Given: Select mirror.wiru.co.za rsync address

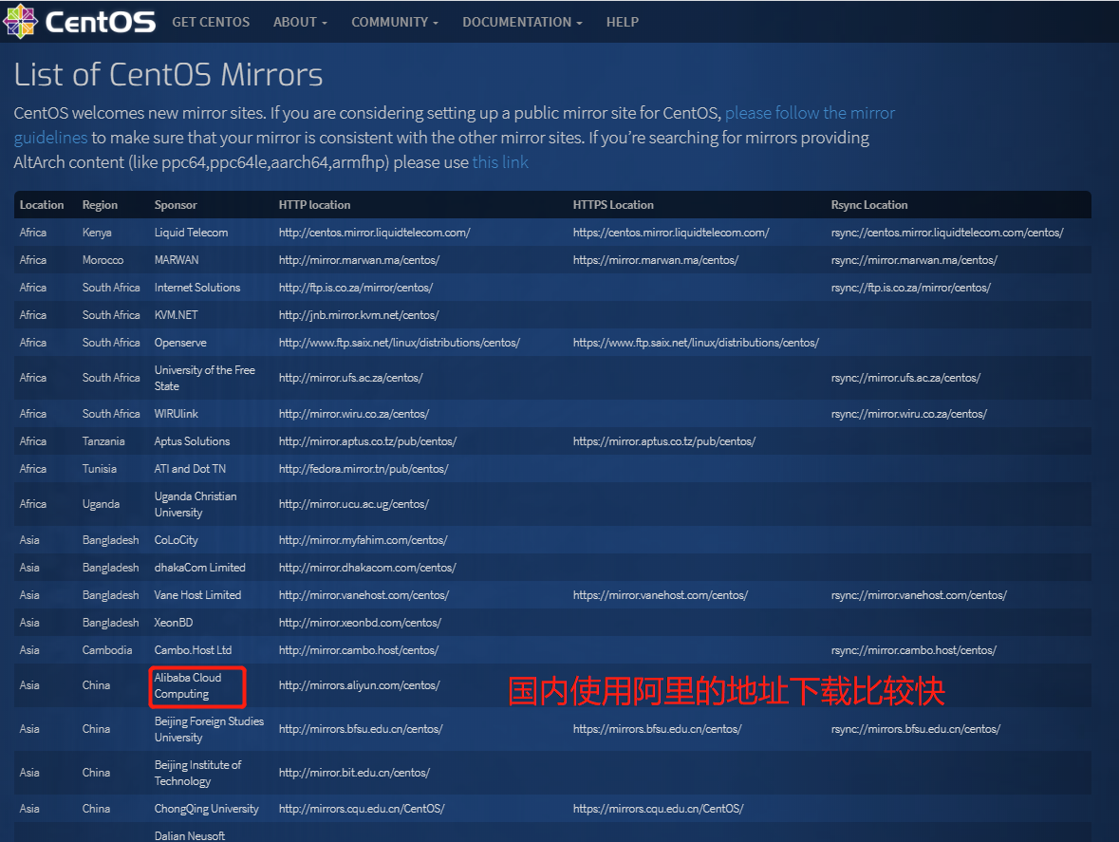Looking at the screenshot, I should [908, 414].
